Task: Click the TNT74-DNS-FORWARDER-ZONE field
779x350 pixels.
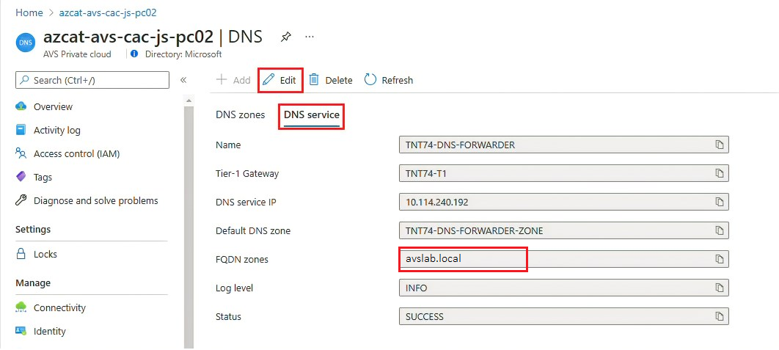Action: [564, 230]
